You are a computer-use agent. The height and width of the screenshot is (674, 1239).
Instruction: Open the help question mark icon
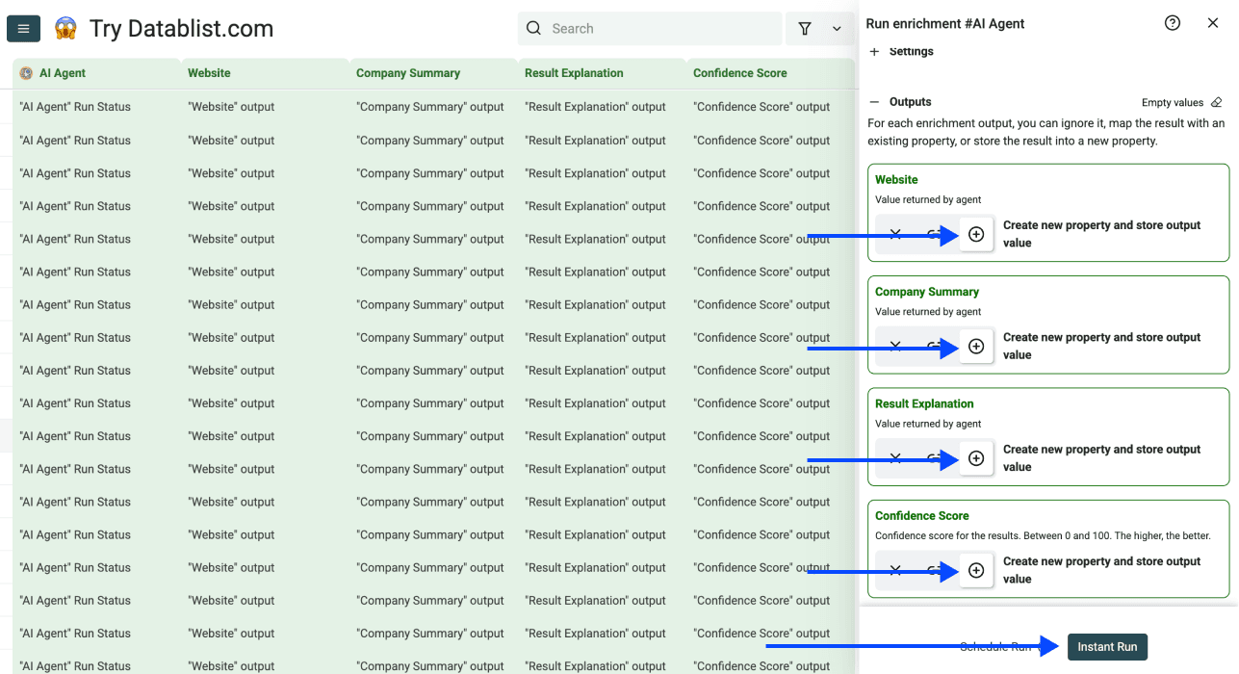tap(1172, 22)
